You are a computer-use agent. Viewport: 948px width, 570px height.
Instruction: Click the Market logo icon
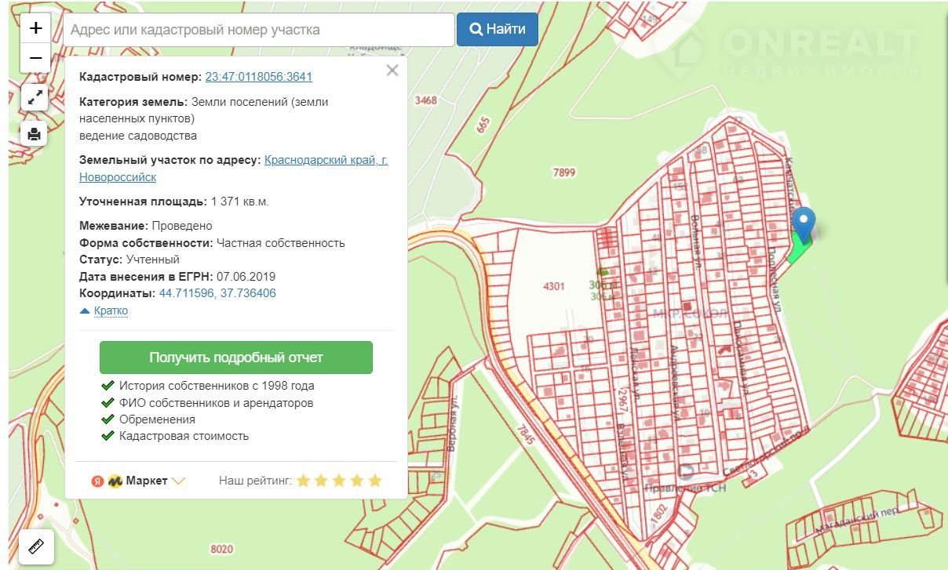click(115, 481)
